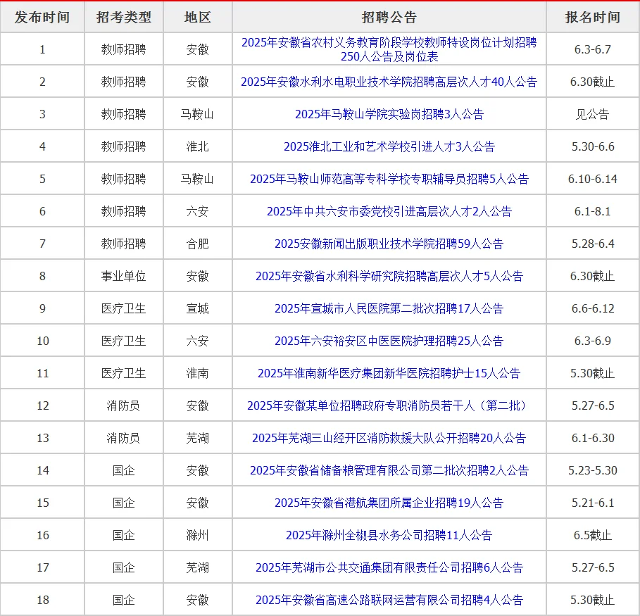Open the 安徽新闻出版职业技术学院招聘59人公告 link

click(x=389, y=244)
